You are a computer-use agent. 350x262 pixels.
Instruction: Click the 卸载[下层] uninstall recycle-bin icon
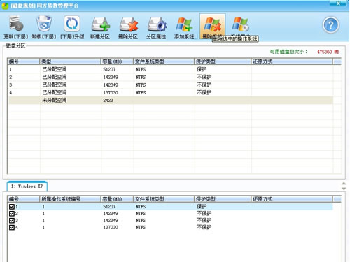tap(44, 24)
